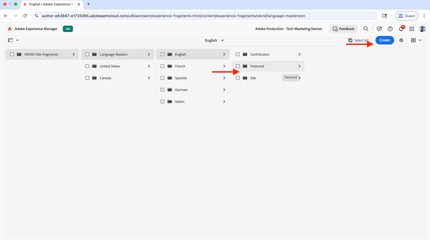Check the English folder checkbox
430x240 pixels.
(x=162, y=54)
